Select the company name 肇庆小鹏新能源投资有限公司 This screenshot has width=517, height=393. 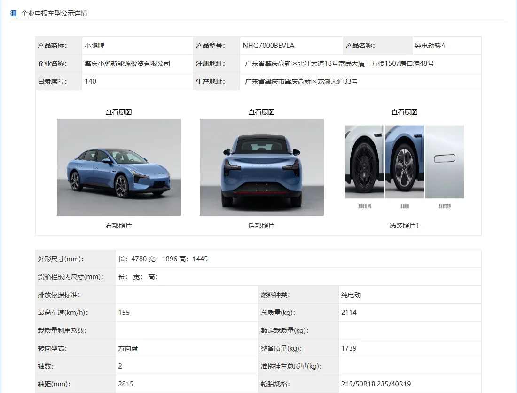[x=127, y=63]
